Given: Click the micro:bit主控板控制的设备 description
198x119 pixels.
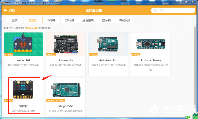Looking at the screenshot, I should (23, 65).
